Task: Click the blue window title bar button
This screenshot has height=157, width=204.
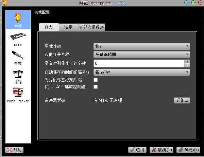Action: pos(186,3)
